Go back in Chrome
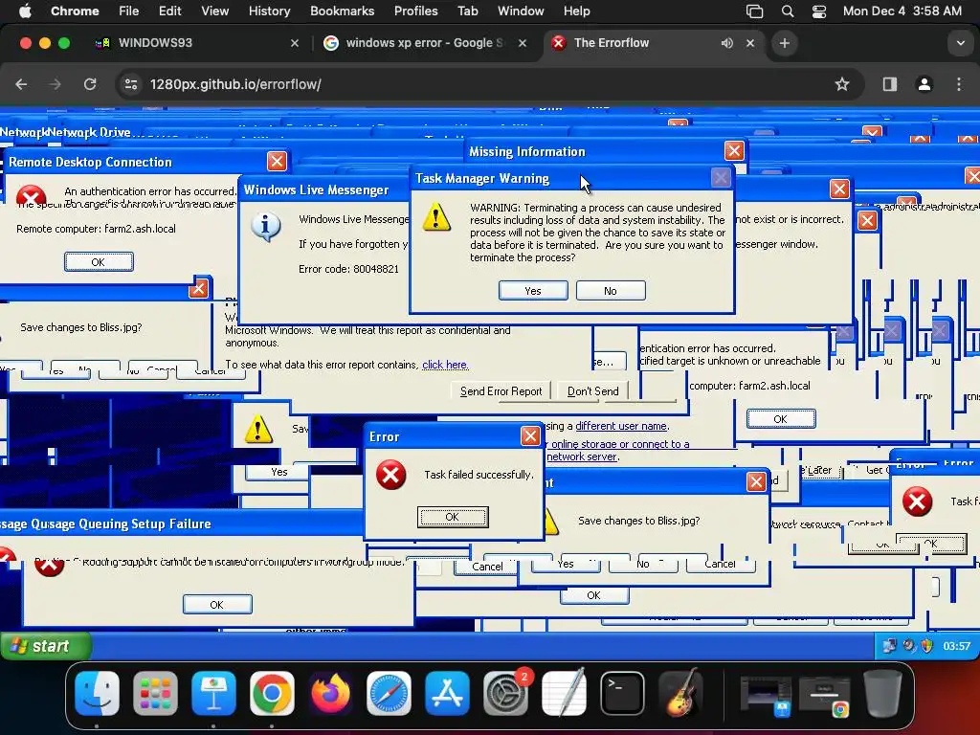 [21, 84]
